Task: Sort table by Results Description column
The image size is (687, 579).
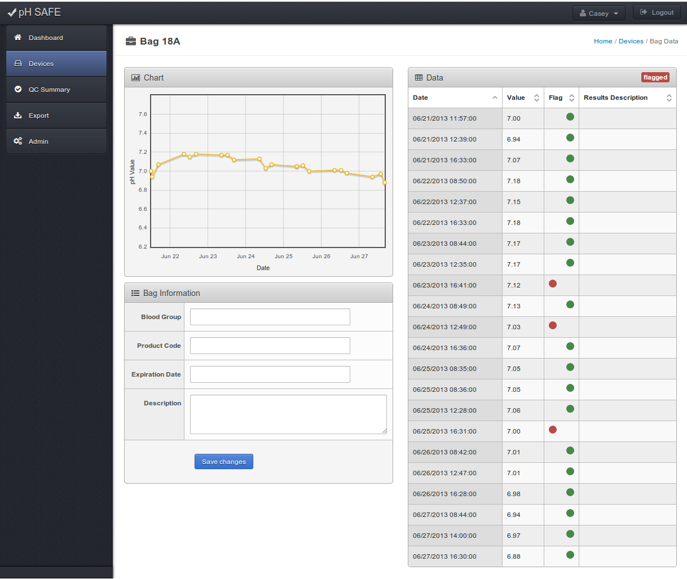Action: (x=627, y=98)
